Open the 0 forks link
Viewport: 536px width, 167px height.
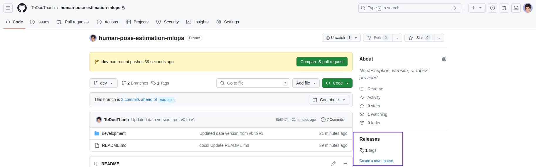pos(370,123)
